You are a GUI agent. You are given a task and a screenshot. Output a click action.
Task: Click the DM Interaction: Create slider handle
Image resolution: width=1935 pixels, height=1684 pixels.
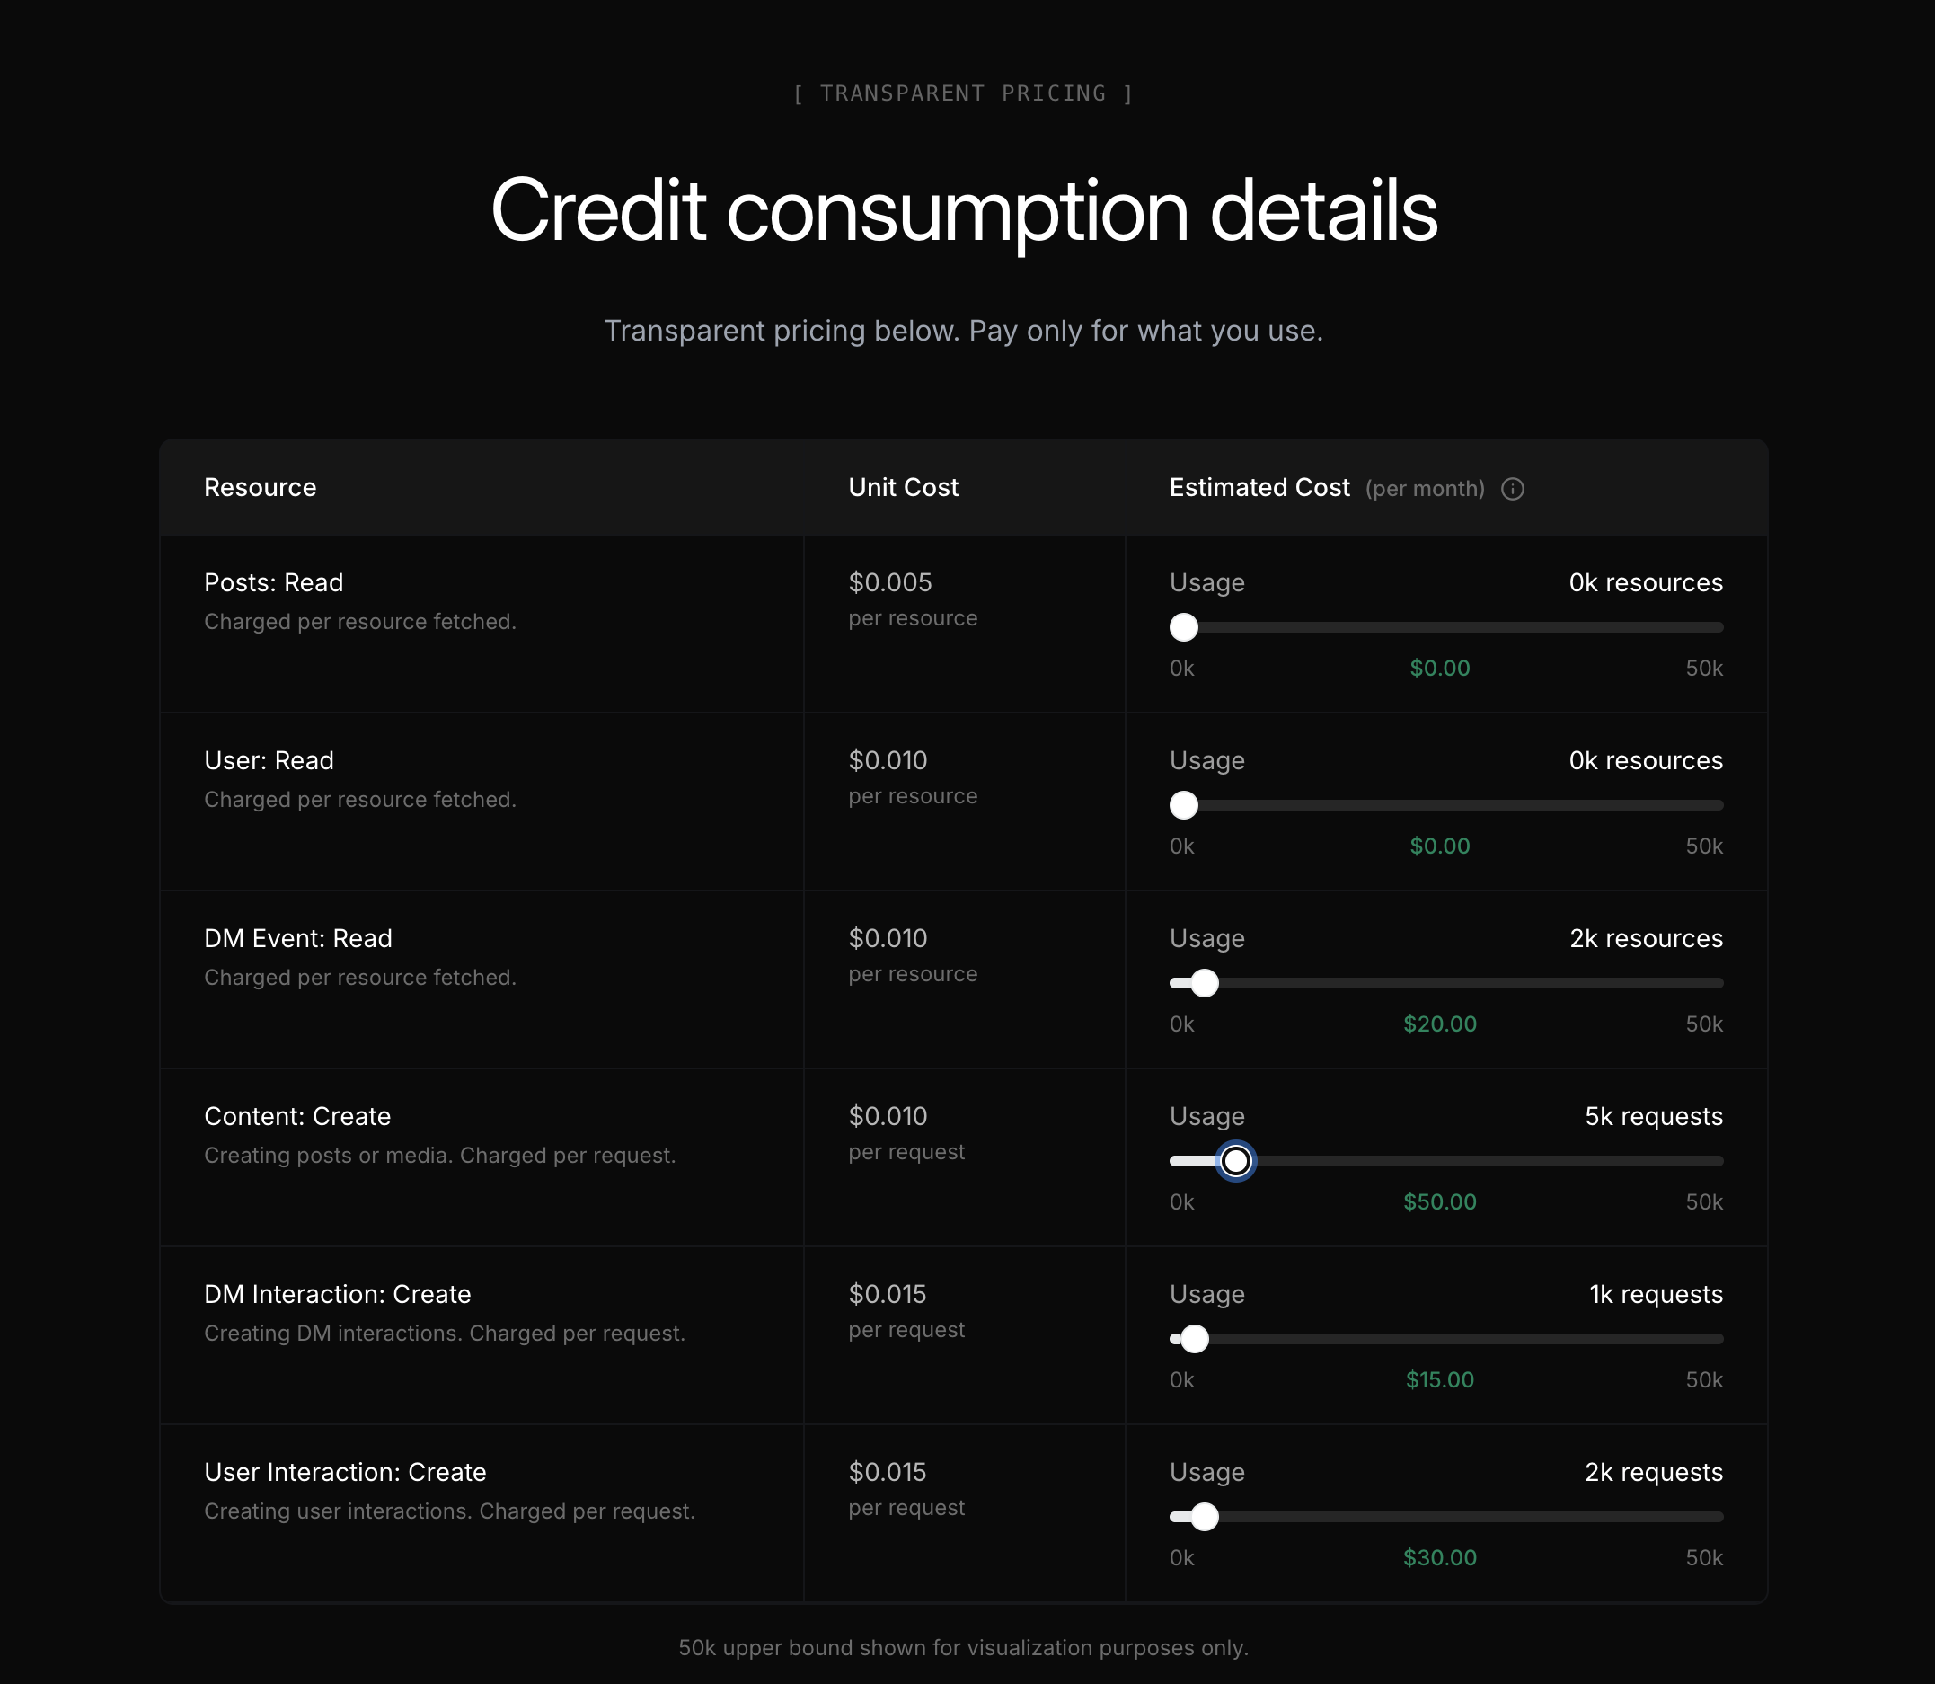[x=1194, y=1339]
